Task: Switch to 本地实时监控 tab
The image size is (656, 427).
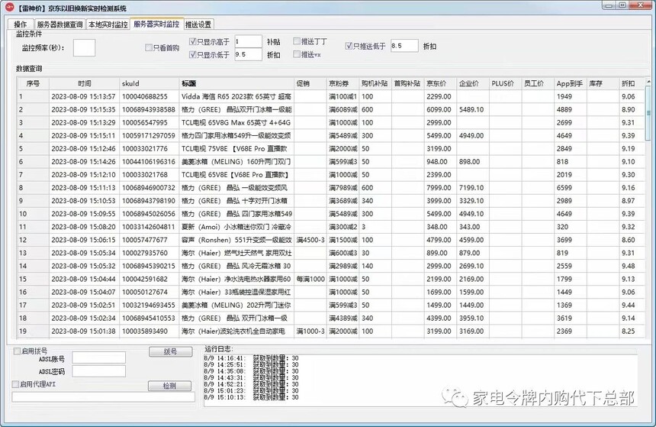Action: pyautogui.click(x=108, y=24)
